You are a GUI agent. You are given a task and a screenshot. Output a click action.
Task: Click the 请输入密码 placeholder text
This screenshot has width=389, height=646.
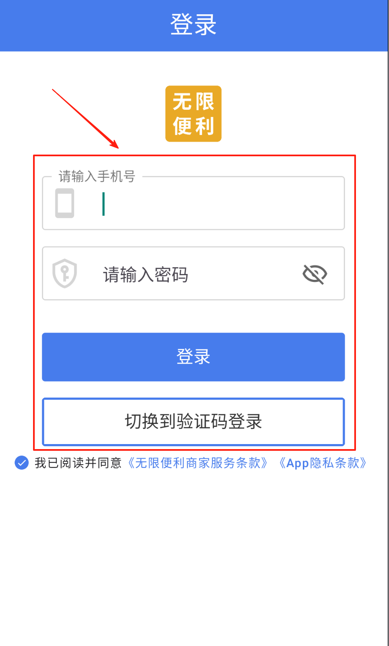(x=146, y=275)
